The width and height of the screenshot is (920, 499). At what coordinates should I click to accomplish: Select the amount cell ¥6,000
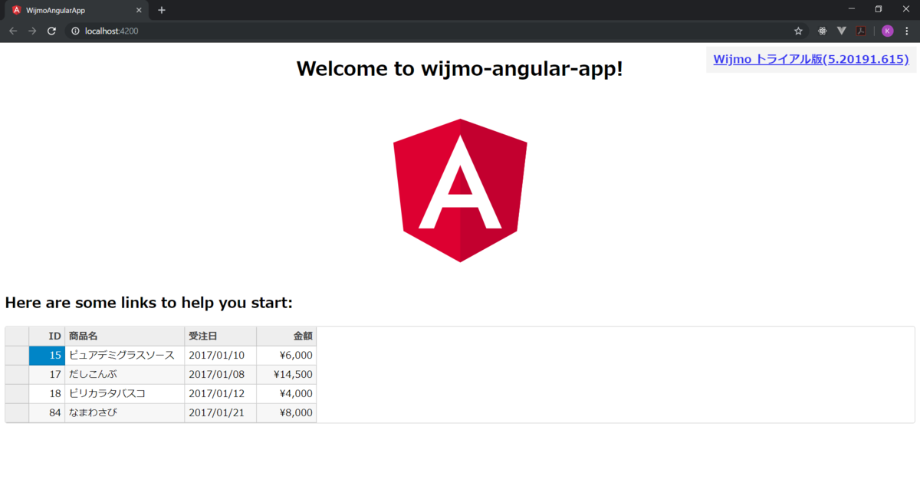[x=287, y=356]
